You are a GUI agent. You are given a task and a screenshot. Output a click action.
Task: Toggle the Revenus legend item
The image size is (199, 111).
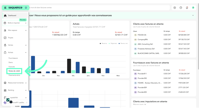103,43
